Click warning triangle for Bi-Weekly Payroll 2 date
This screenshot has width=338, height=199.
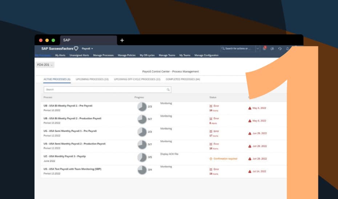(x=250, y=120)
